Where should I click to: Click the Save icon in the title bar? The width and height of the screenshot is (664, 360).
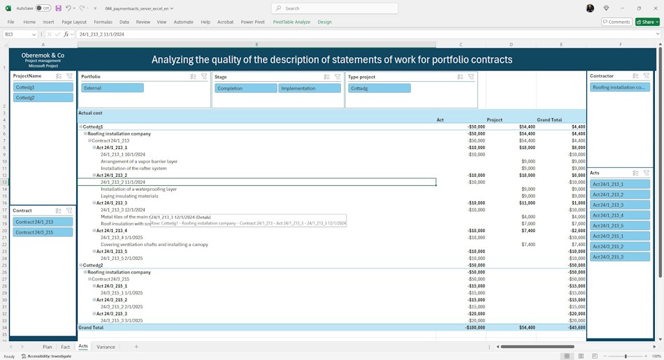pyautogui.click(x=58, y=8)
